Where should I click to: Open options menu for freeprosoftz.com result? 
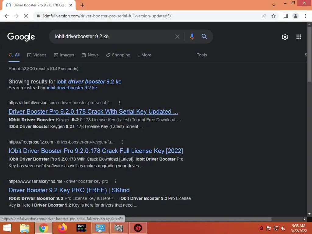122,142
